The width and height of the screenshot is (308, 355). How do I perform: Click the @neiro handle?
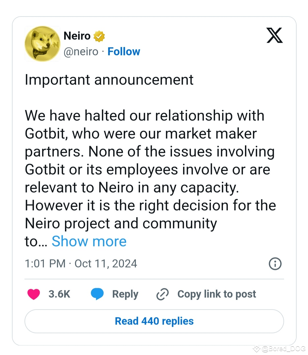point(81,52)
